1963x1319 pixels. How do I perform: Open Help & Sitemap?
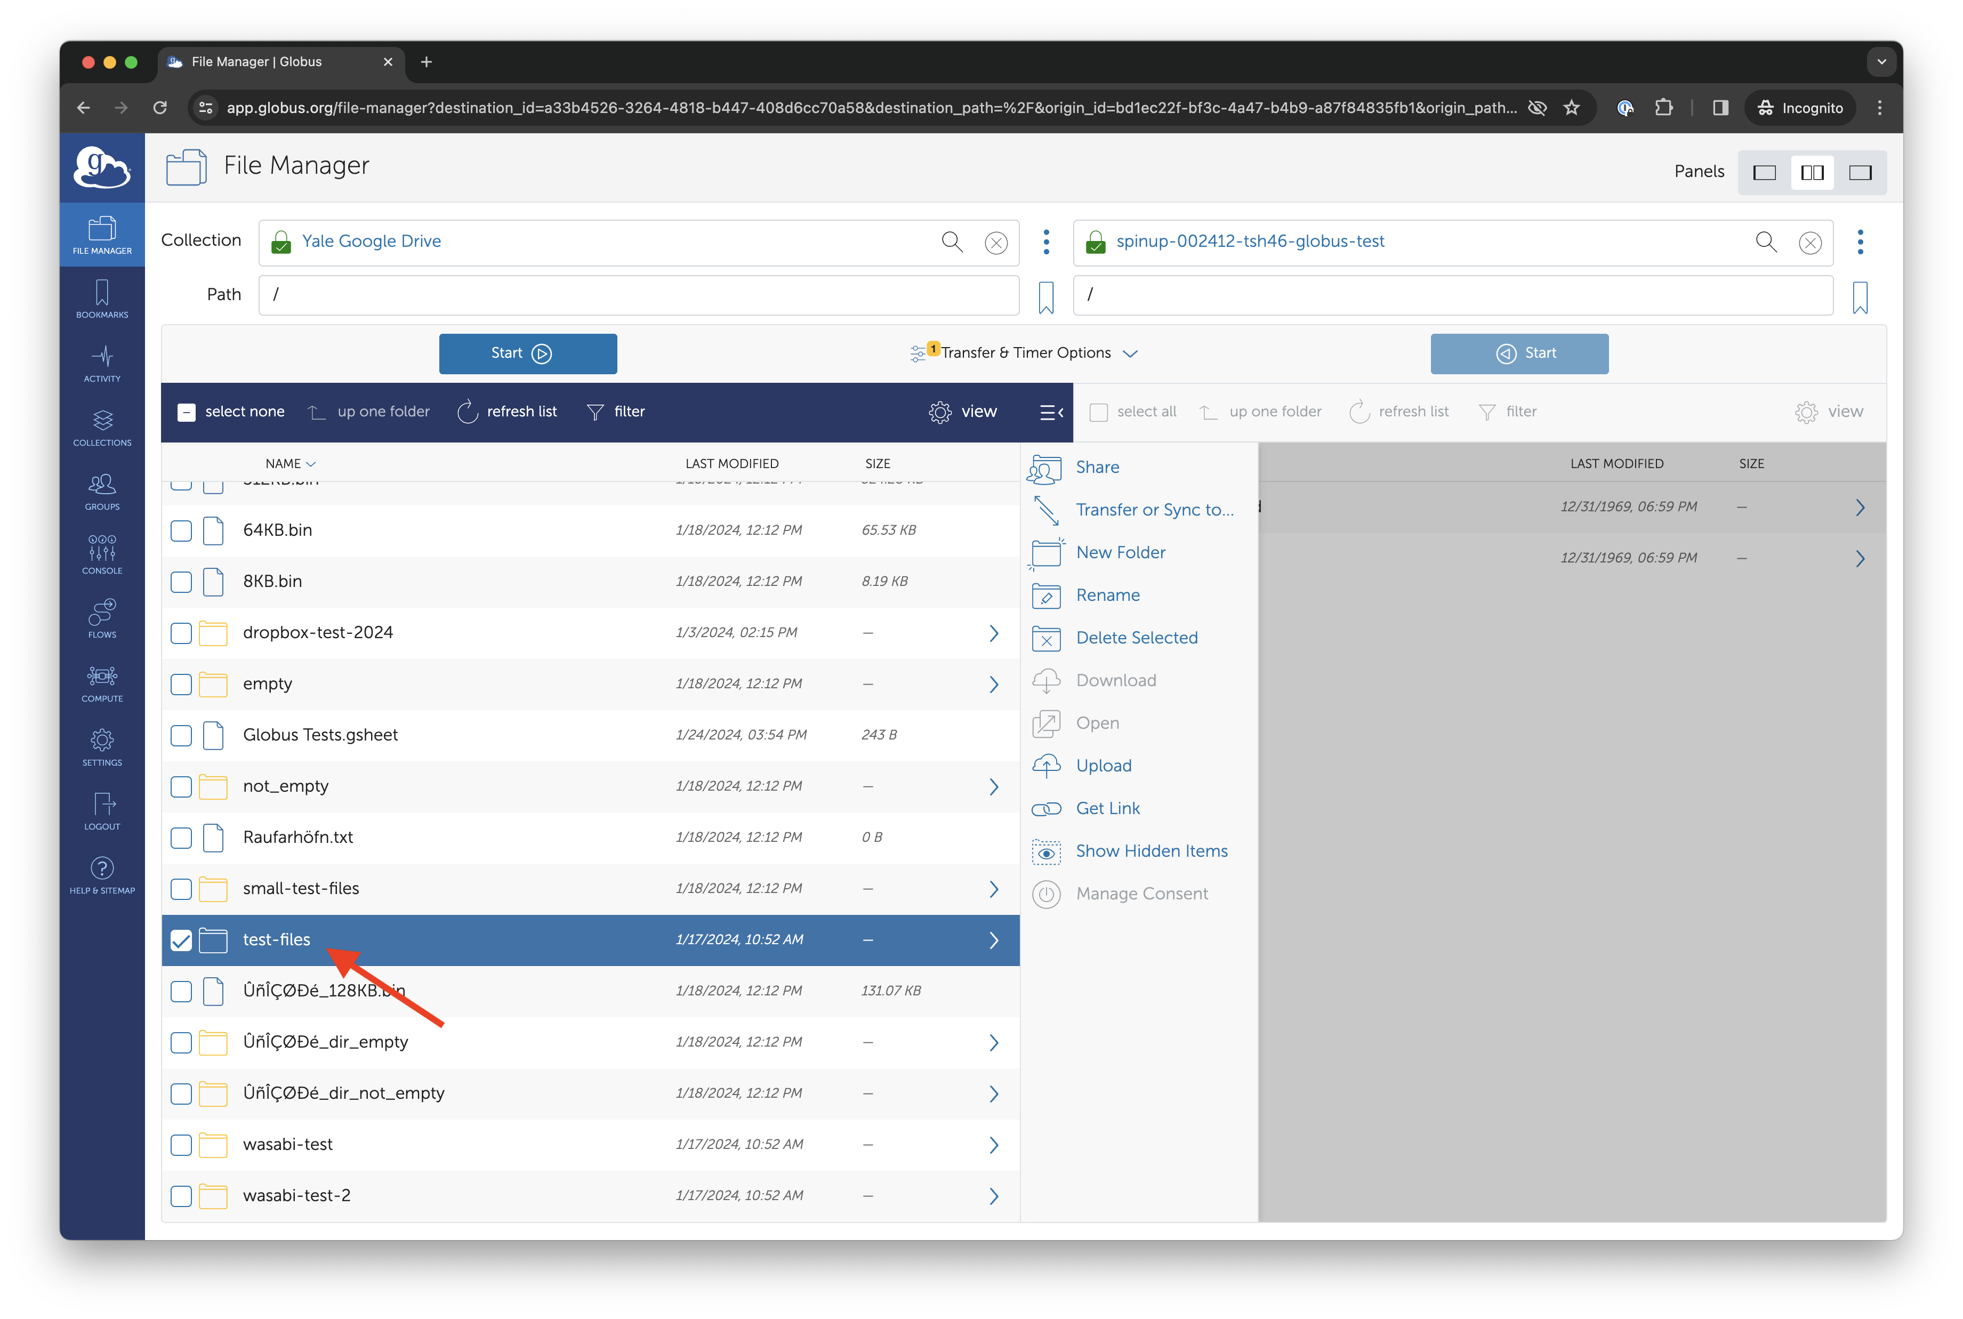click(x=102, y=875)
